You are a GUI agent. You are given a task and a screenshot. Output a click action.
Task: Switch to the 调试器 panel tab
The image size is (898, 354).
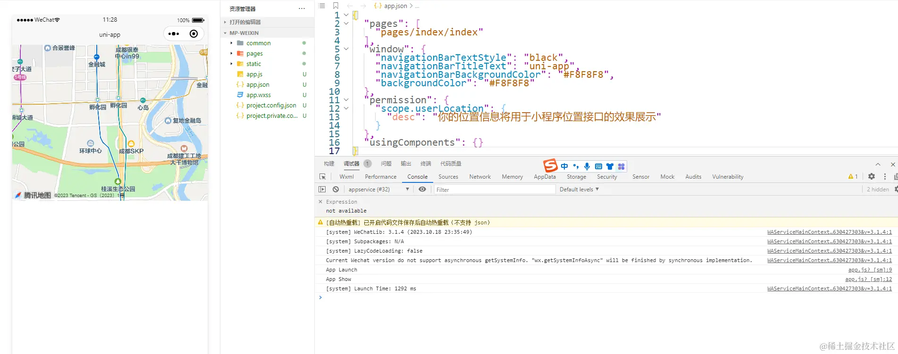[x=352, y=164]
